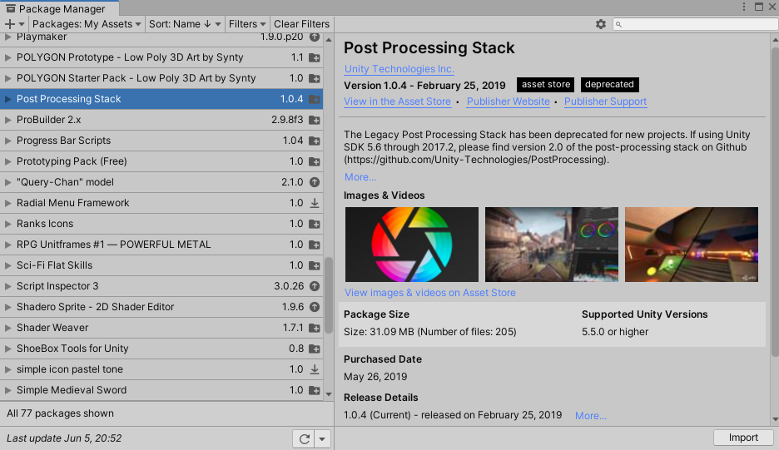Click import icon for Sci-Fi Flat Skills

click(315, 265)
